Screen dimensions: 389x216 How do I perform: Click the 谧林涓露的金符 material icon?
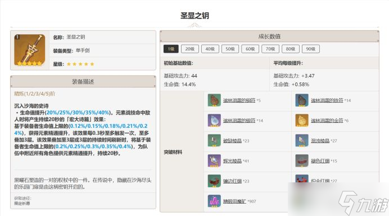[302, 121]
